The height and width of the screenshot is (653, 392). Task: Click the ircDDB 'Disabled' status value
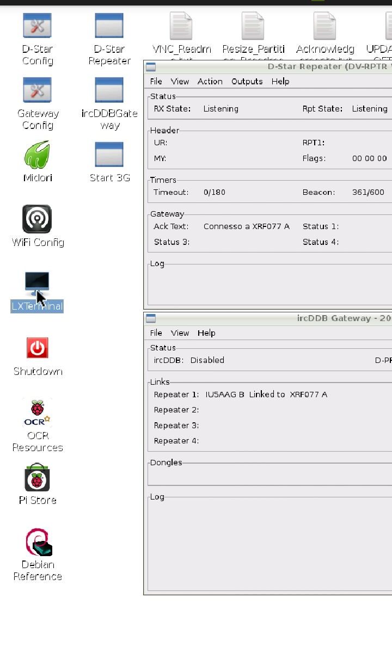coord(207,360)
